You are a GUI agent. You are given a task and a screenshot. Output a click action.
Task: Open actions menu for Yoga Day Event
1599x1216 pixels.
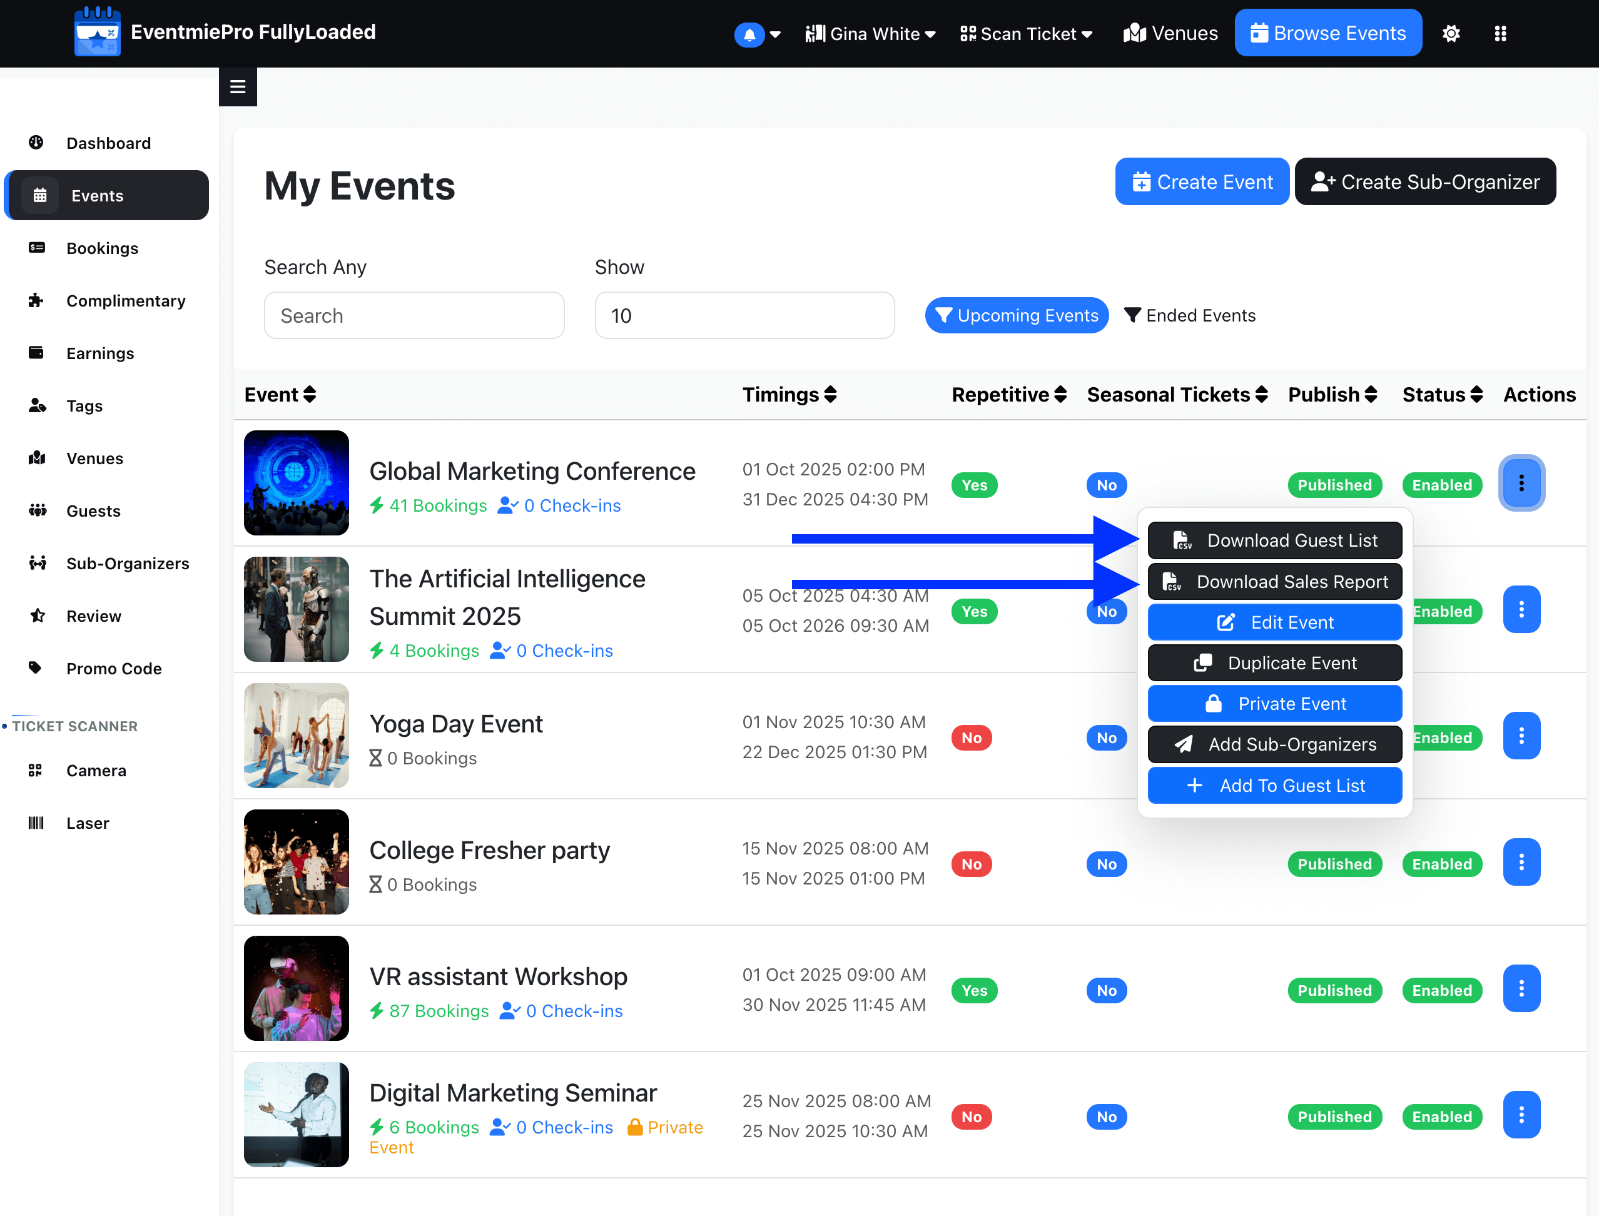pyautogui.click(x=1521, y=736)
